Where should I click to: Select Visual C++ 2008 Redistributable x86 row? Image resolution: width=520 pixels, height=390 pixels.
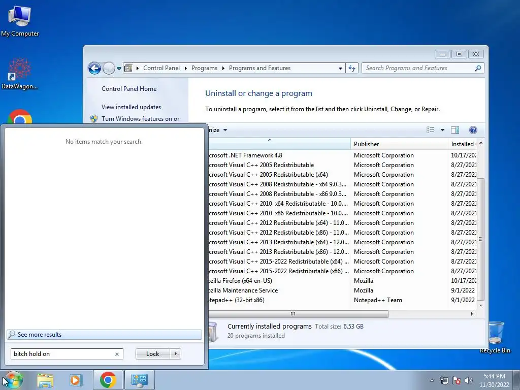(343, 193)
